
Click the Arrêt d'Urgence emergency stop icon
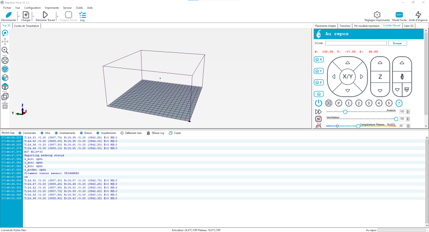tap(418, 15)
